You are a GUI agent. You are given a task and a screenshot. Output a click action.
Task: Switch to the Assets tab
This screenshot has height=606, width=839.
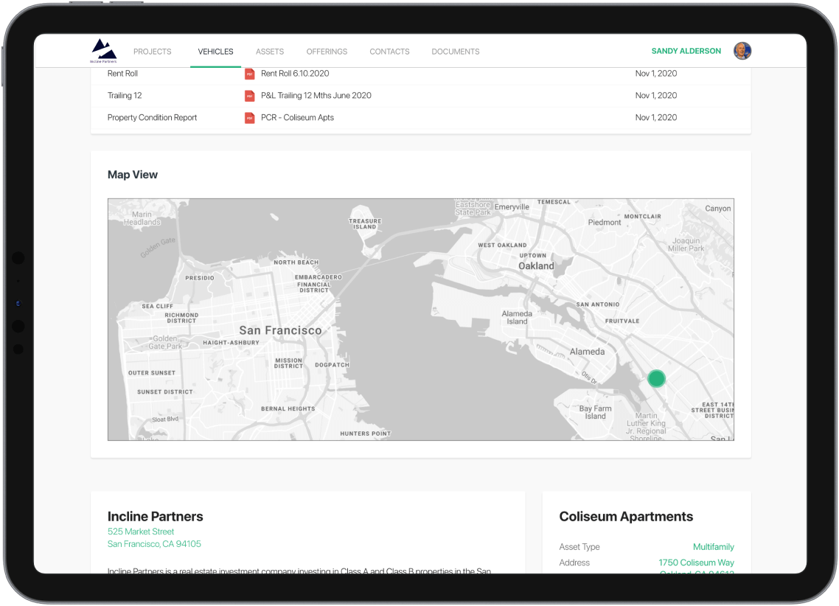(270, 52)
